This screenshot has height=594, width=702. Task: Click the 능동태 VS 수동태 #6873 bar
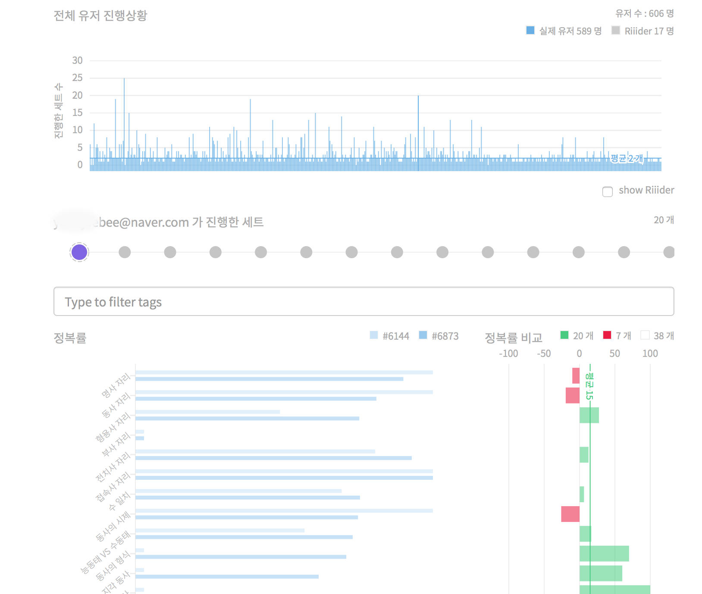tap(244, 537)
